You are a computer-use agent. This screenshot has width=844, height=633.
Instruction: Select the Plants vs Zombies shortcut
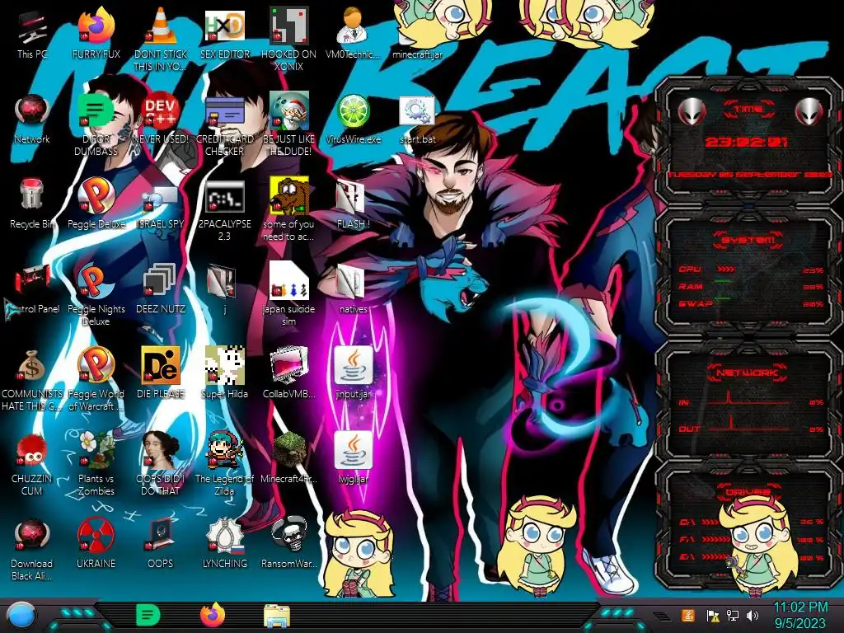pyautogui.click(x=96, y=450)
